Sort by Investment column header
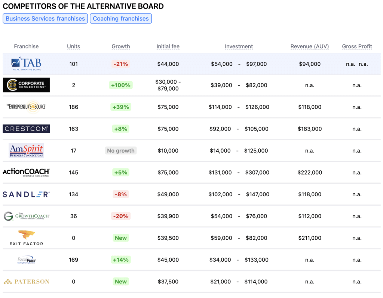Image resolution: width=383 pixels, height=298 pixels. click(239, 46)
